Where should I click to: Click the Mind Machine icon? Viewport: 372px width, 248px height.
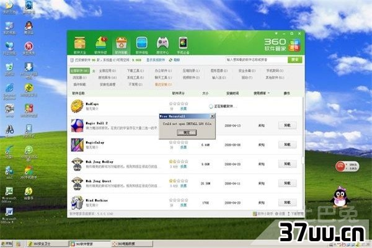(x=77, y=203)
